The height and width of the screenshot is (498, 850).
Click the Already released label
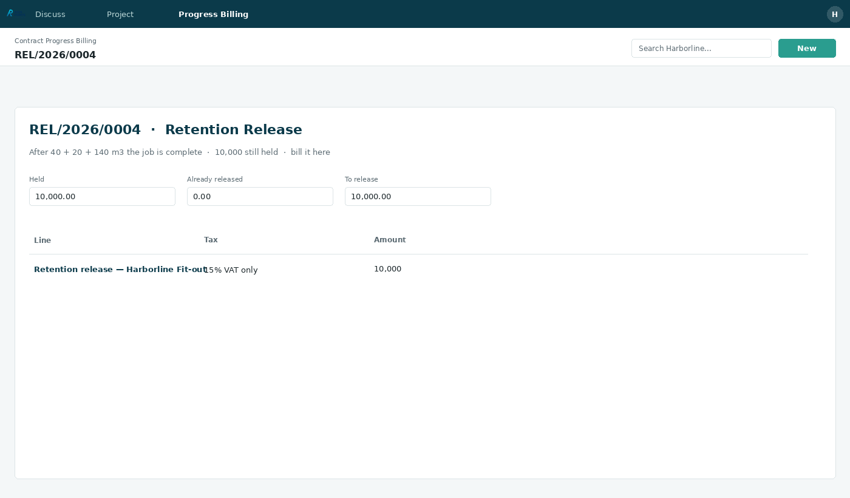pyautogui.click(x=215, y=179)
